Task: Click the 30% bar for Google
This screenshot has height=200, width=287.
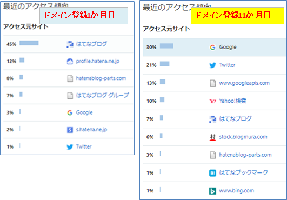Action: pyautogui.click(x=166, y=46)
